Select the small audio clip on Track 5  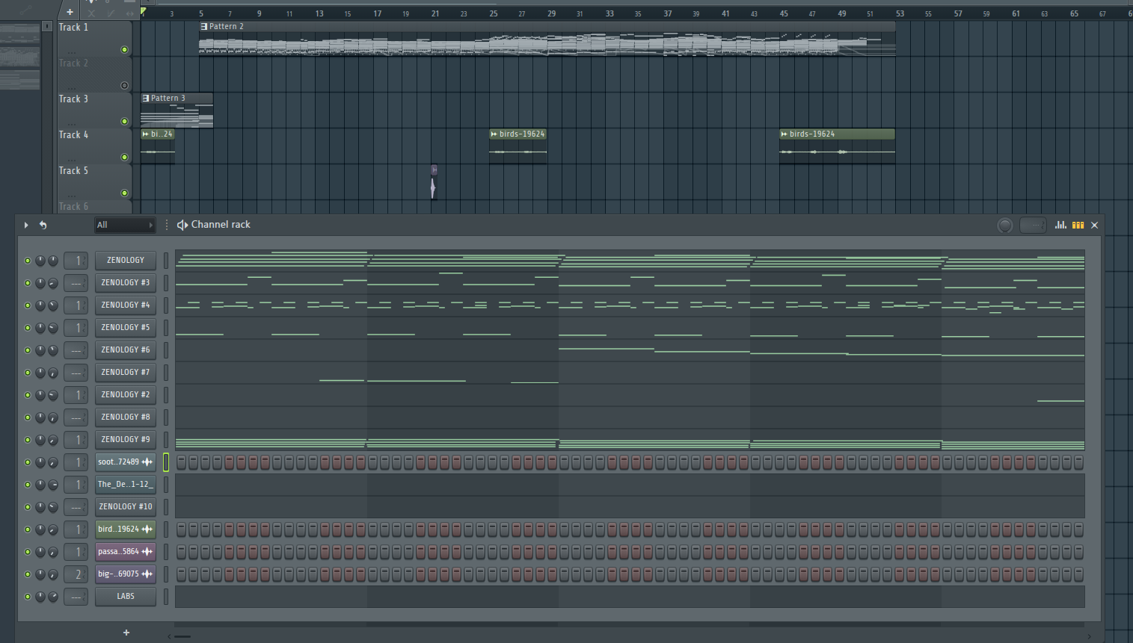[x=433, y=181]
